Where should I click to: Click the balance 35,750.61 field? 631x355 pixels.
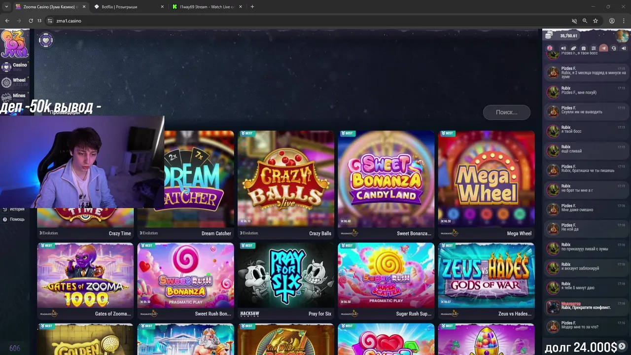[568, 35]
